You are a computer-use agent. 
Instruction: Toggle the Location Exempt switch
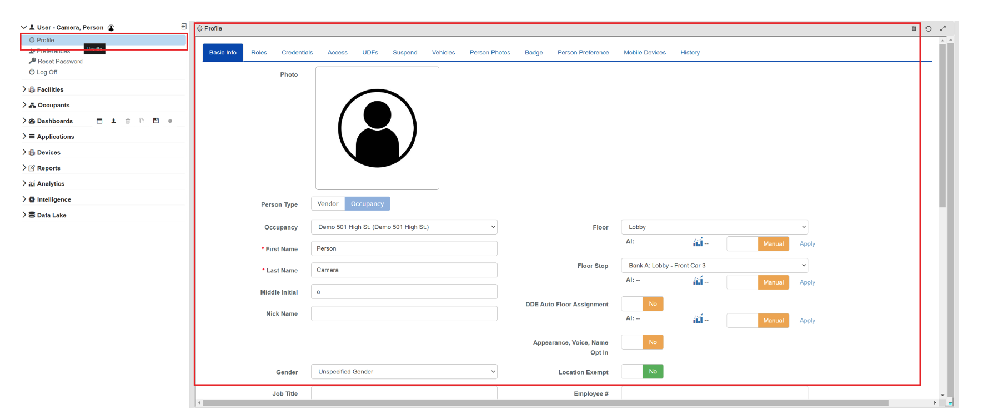pyautogui.click(x=642, y=372)
